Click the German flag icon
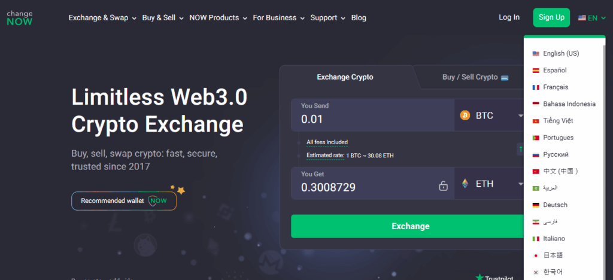 (x=536, y=205)
